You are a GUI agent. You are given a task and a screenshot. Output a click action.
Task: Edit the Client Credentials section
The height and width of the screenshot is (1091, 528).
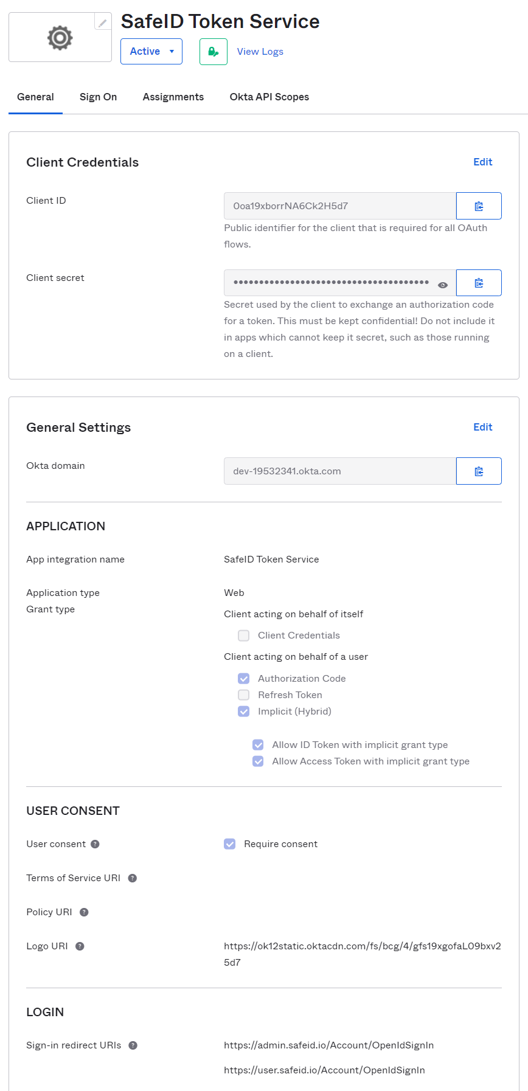(x=482, y=162)
